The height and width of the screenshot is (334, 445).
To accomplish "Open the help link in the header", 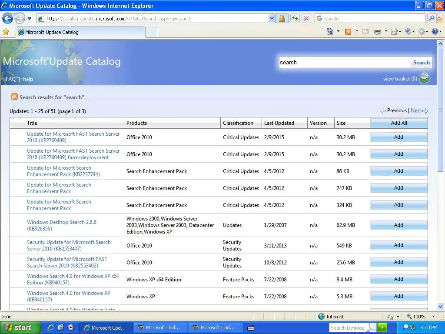I will 28,79.
